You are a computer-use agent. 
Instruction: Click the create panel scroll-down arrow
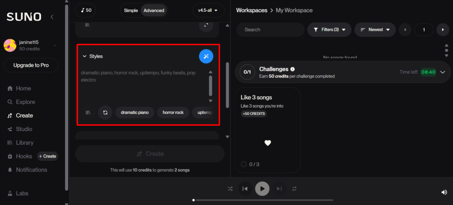(227, 137)
